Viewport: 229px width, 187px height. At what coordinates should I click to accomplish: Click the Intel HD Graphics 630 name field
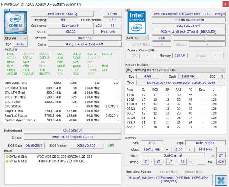pos(189,20)
